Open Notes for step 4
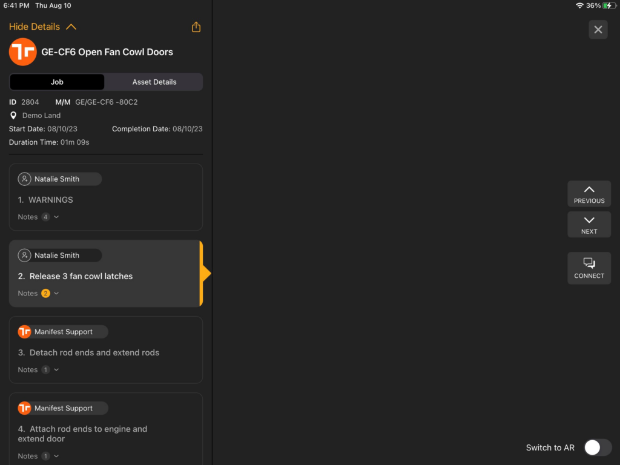Viewport: 620px width, 465px height. pos(55,455)
